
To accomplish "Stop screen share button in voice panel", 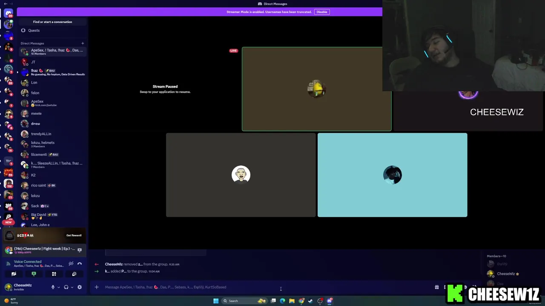I will [34, 274].
